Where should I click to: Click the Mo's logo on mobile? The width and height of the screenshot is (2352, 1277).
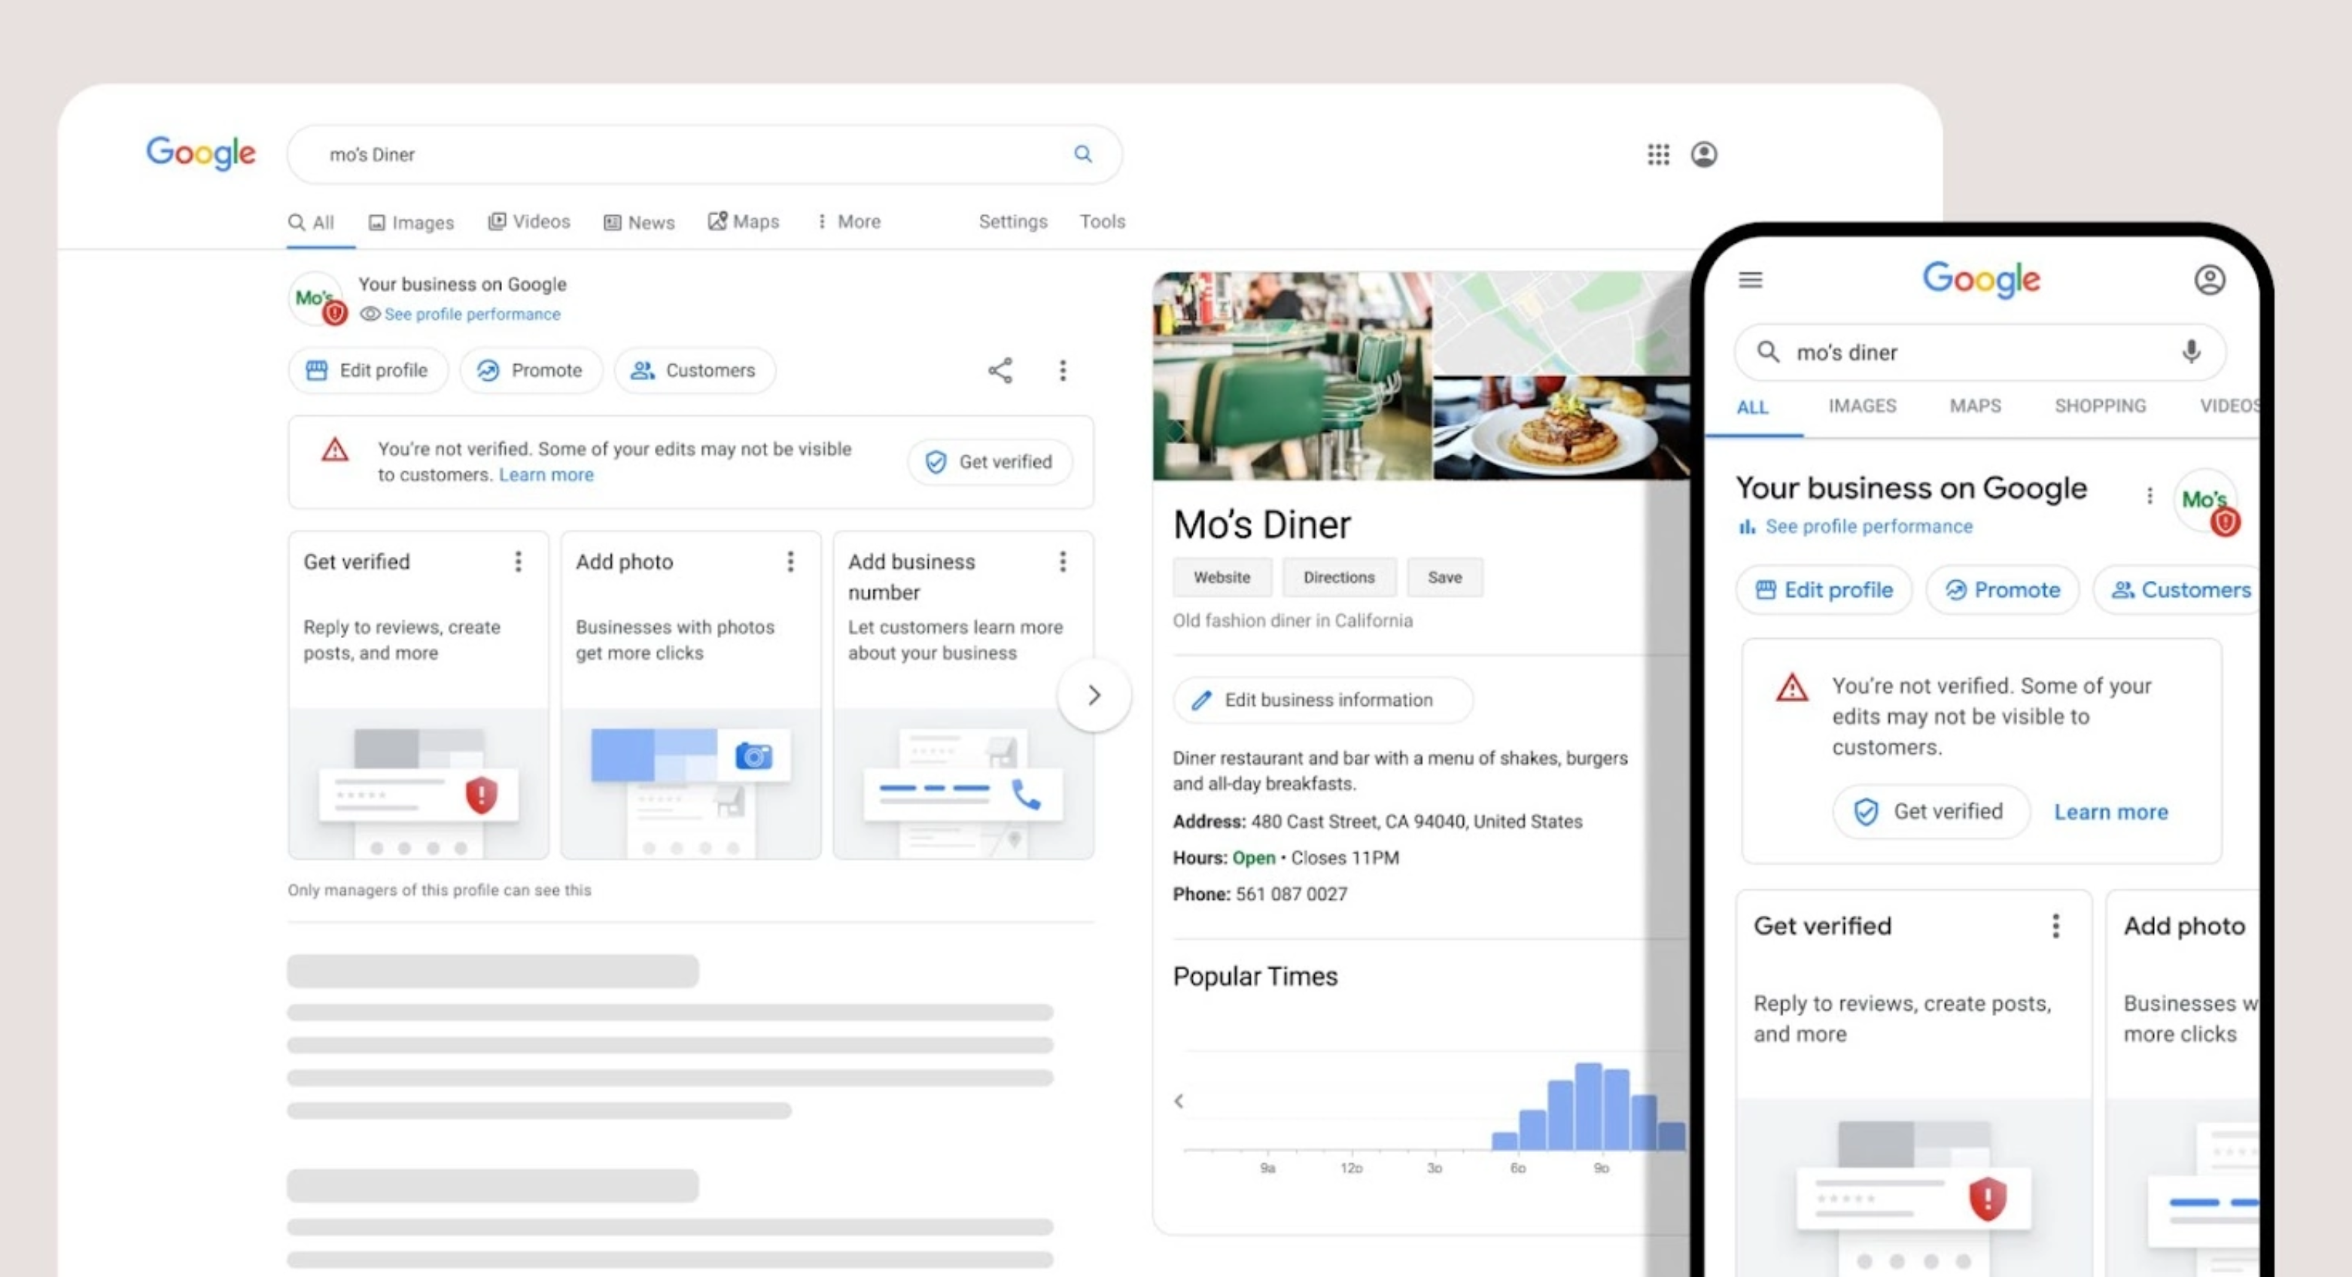pyautogui.click(x=2205, y=500)
